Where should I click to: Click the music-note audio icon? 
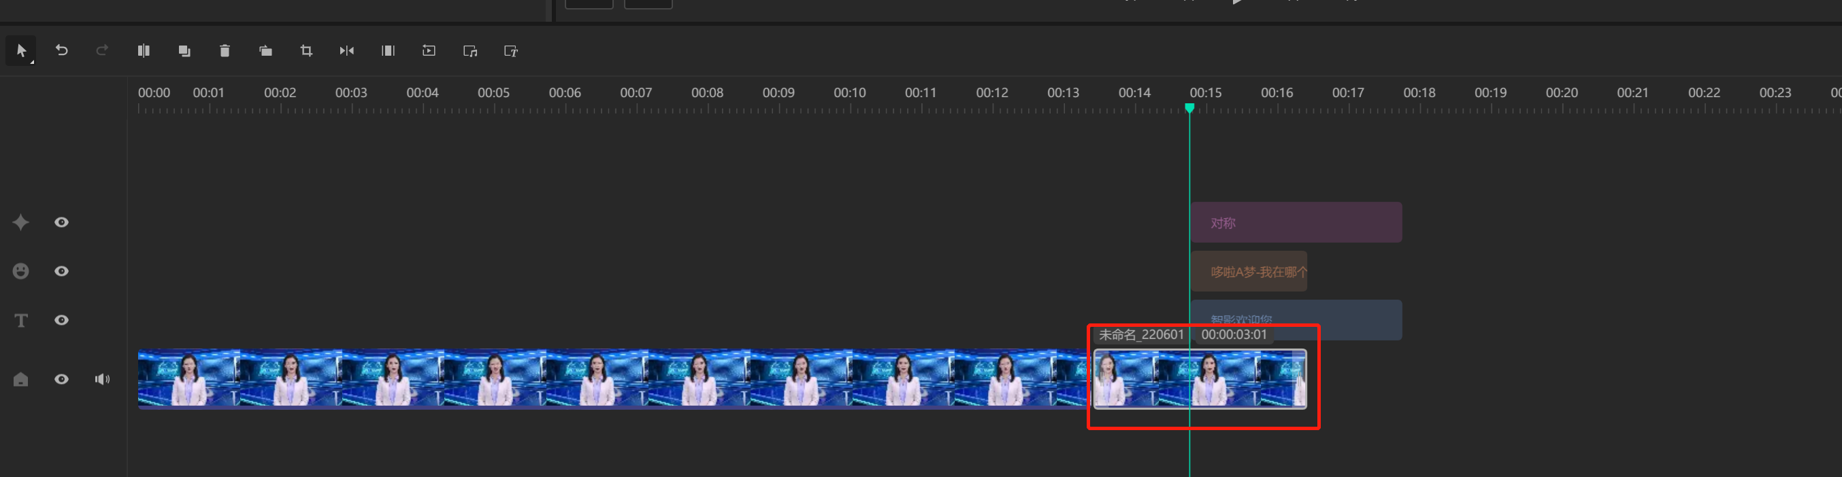[x=470, y=51]
